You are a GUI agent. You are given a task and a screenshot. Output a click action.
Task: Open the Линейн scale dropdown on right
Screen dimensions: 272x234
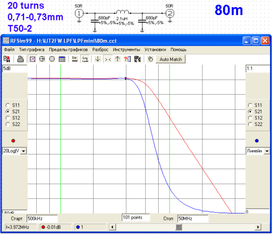[267, 151]
